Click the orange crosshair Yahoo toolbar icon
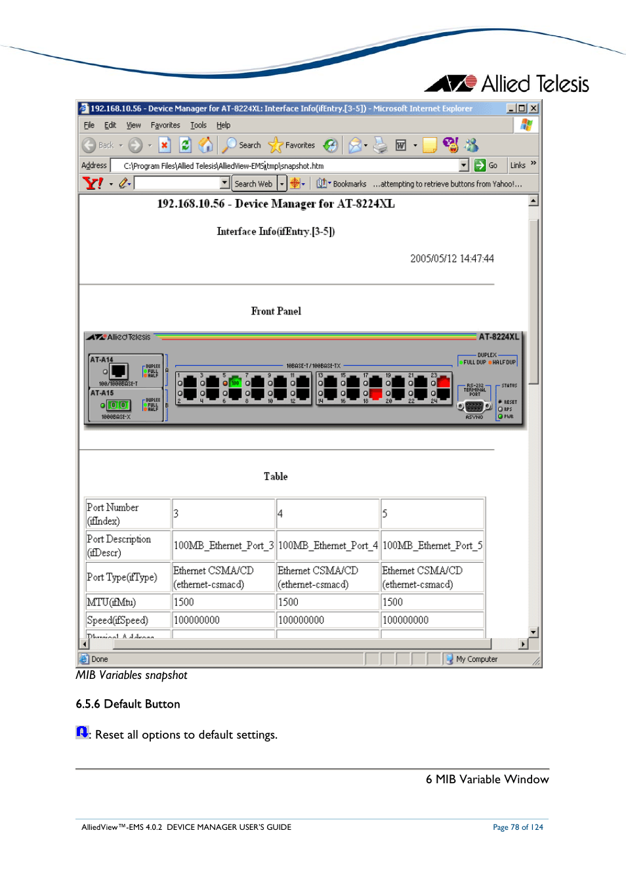This screenshot has width=626, height=887. 295,183
